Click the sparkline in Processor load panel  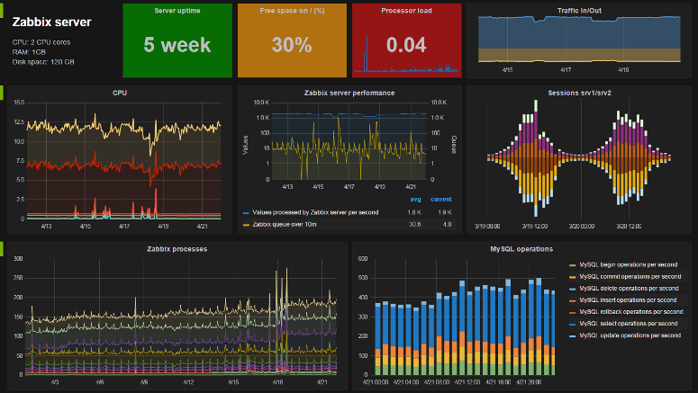pyautogui.click(x=406, y=63)
